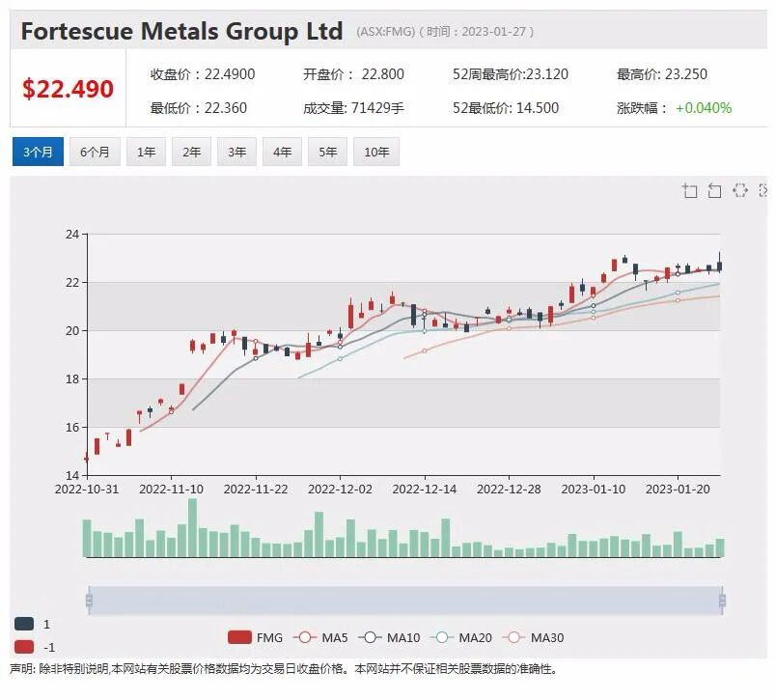Screen dimensions: 776x700
Task: Select the 3个月 time range tab
Action: pos(38,152)
